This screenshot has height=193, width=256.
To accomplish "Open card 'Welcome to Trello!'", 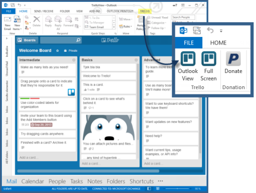I will pyautogui.click(x=109, y=76).
